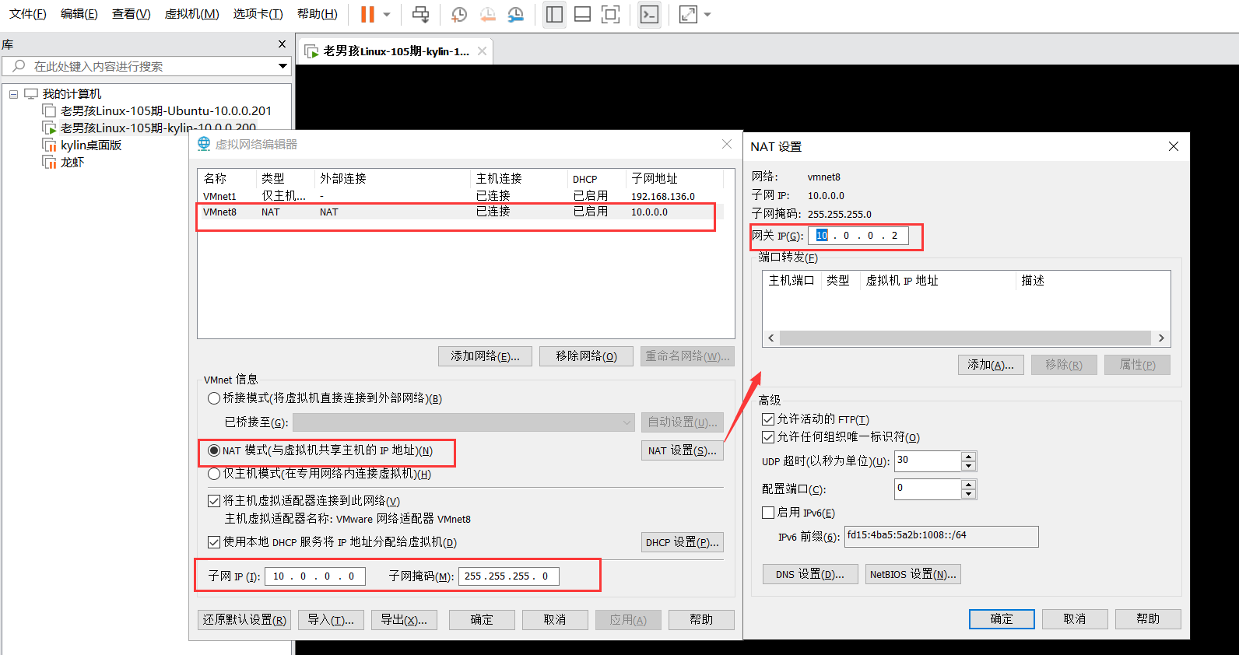Click the 网关 IP input field
1239x655 pixels.
click(858, 236)
